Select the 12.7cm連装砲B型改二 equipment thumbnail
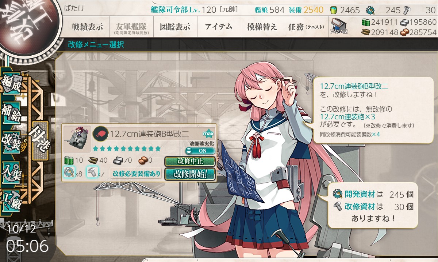The image size is (438, 262). (77, 139)
